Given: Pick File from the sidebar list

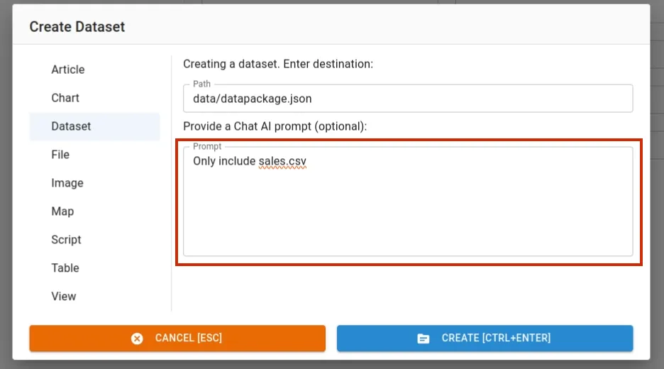Looking at the screenshot, I should (x=60, y=155).
